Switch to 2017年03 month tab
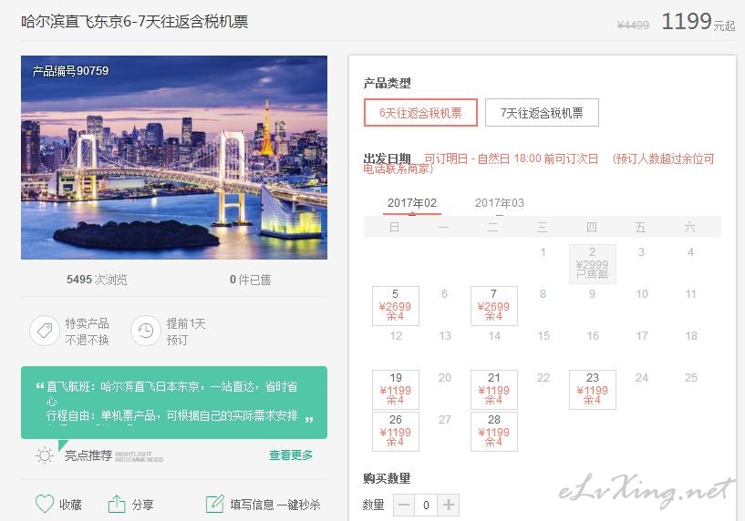The width and height of the screenshot is (745, 521). (x=500, y=203)
